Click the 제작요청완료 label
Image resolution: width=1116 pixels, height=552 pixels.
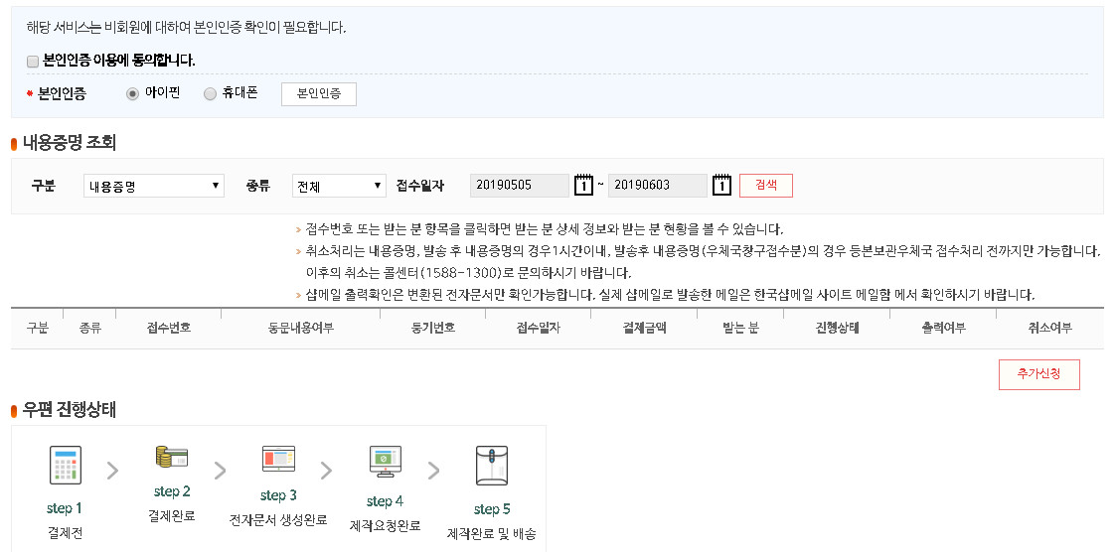(x=385, y=525)
